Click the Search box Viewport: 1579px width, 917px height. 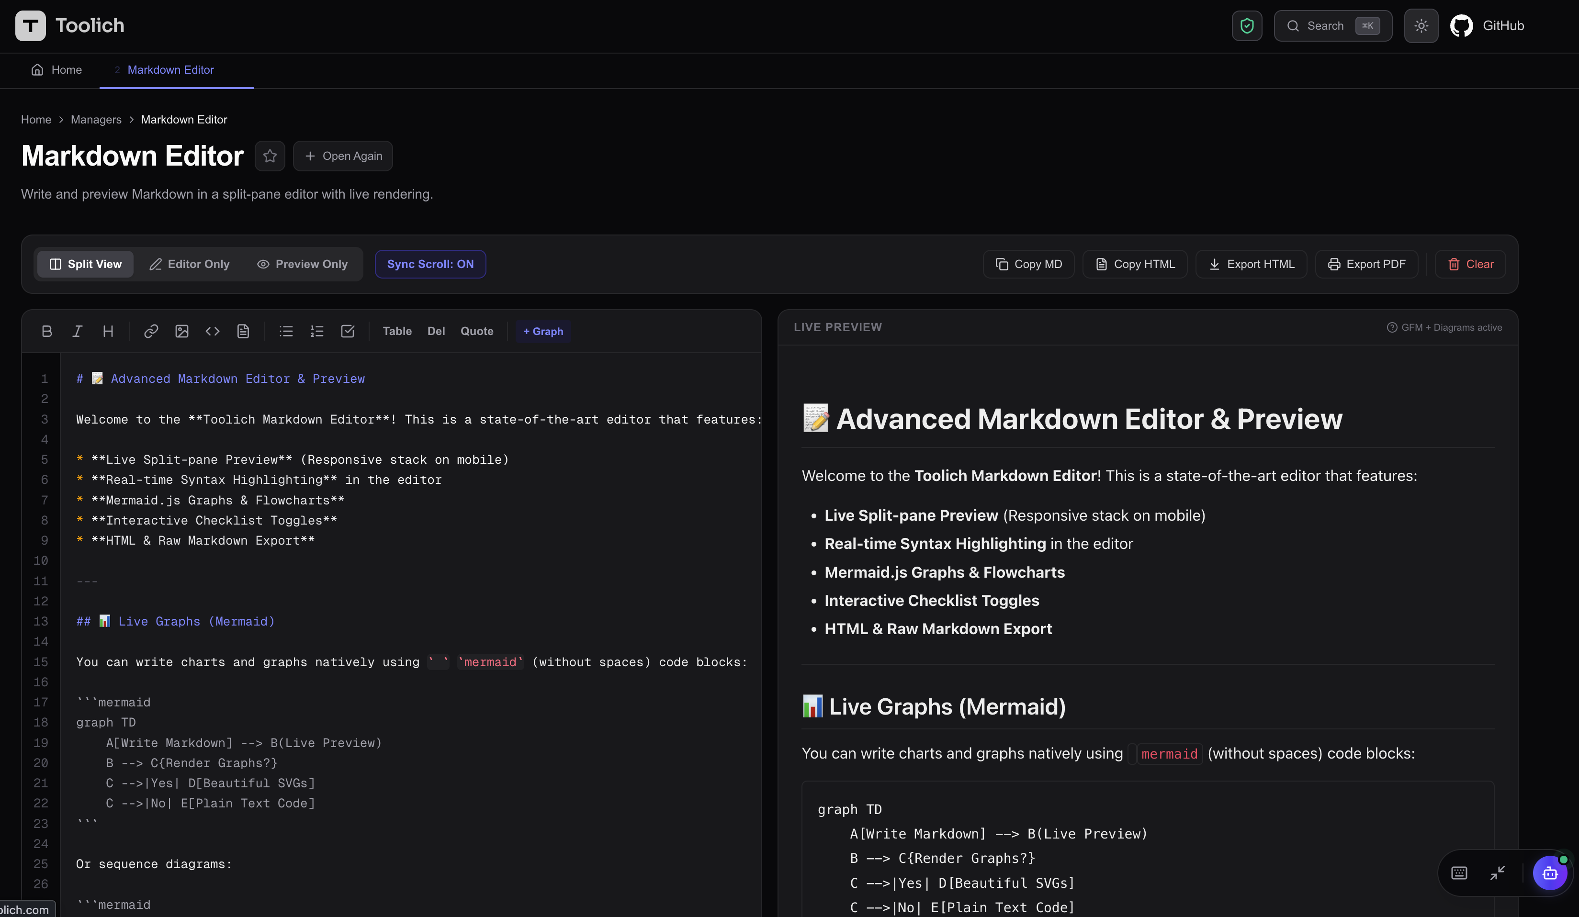pyautogui.click(x=1333, y=26)
